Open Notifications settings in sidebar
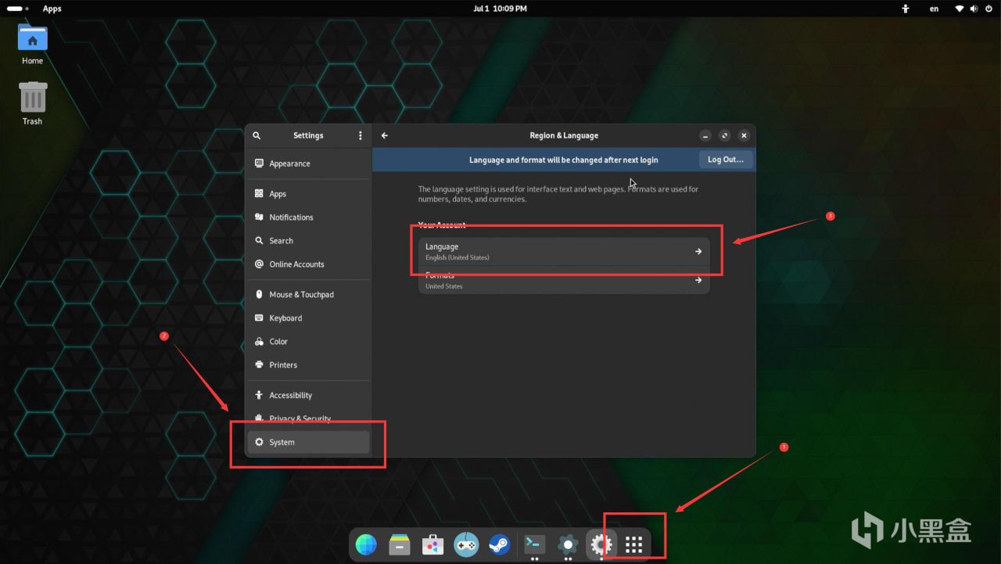This screenshot has width=1001, height=564. (308, 217)
